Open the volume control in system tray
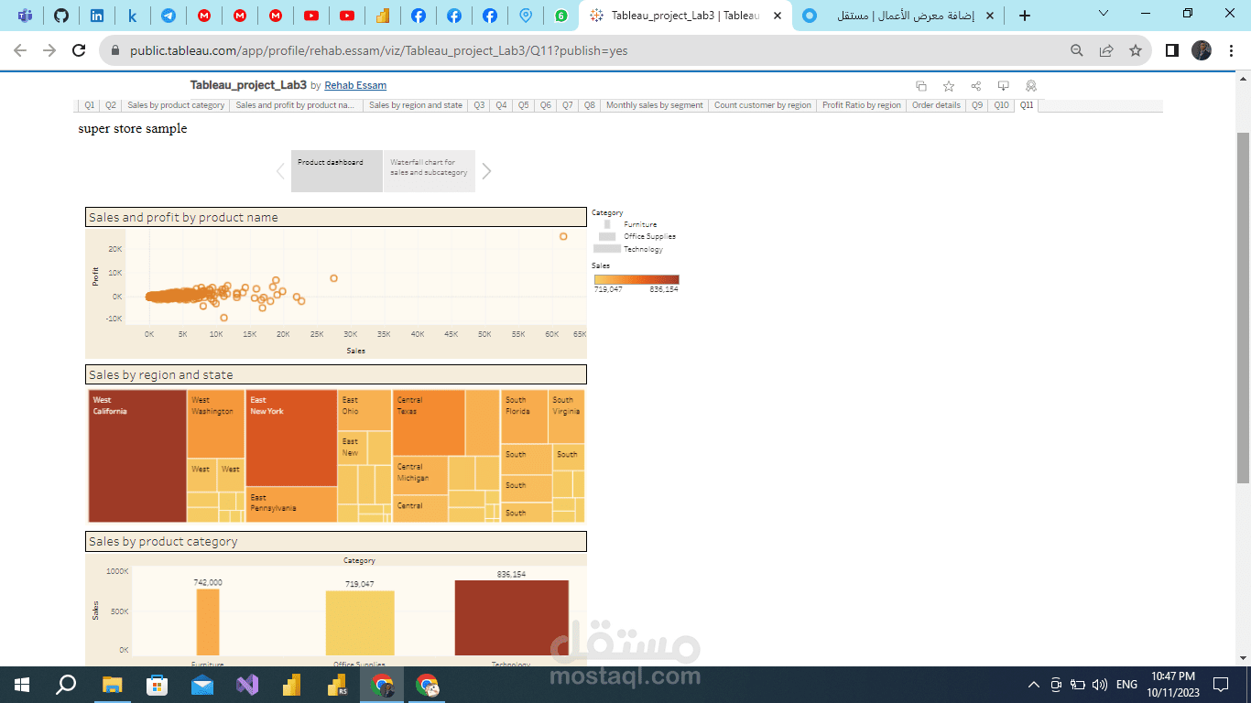1251x703 pixels. coord(1100,685)
